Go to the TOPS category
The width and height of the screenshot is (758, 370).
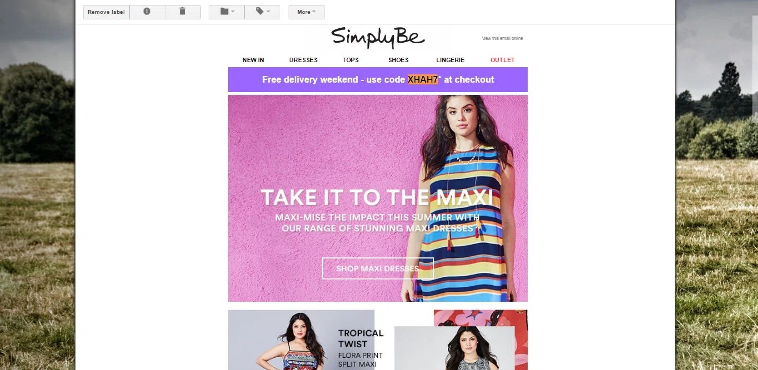coord(351,60)
